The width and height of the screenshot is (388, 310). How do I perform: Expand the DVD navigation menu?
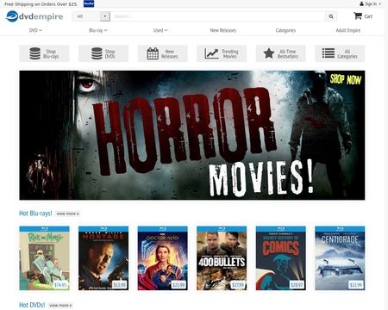[35, 30]
